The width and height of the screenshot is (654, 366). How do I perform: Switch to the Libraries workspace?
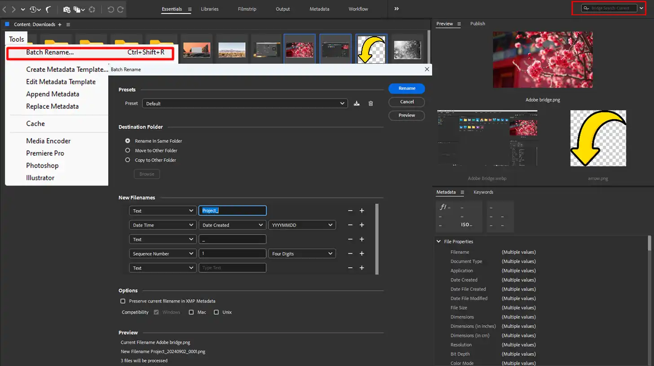[x=210, y=9]
